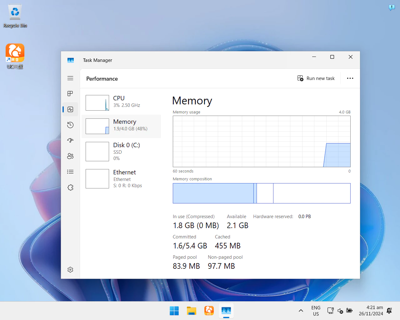400x320 pixels.
Task: Click the Run new task button label
Action: pyautogui.click(x=320, y=78)
